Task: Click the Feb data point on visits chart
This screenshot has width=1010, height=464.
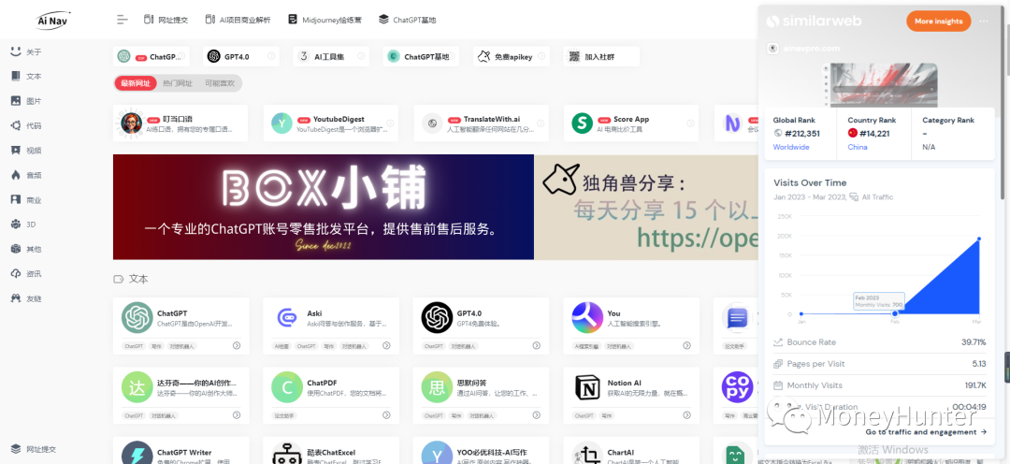Action: (895, 313)
